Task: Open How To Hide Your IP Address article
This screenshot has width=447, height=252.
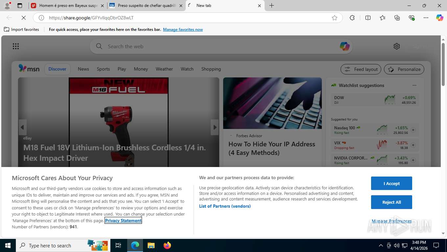Action: tap(272, 148)
